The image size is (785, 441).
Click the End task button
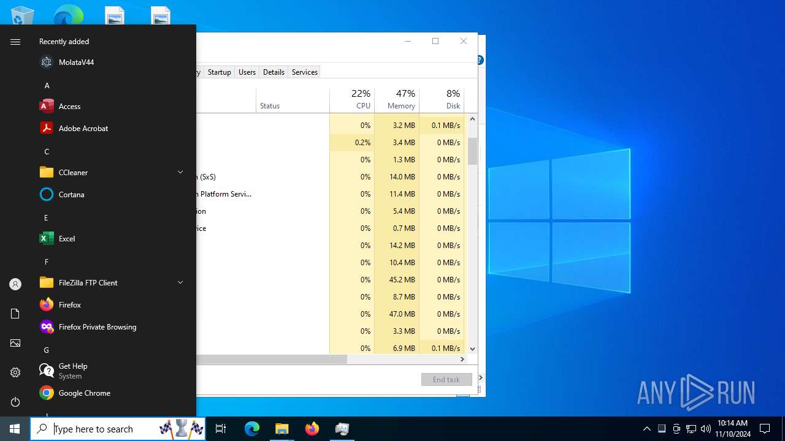coord(446,380)
